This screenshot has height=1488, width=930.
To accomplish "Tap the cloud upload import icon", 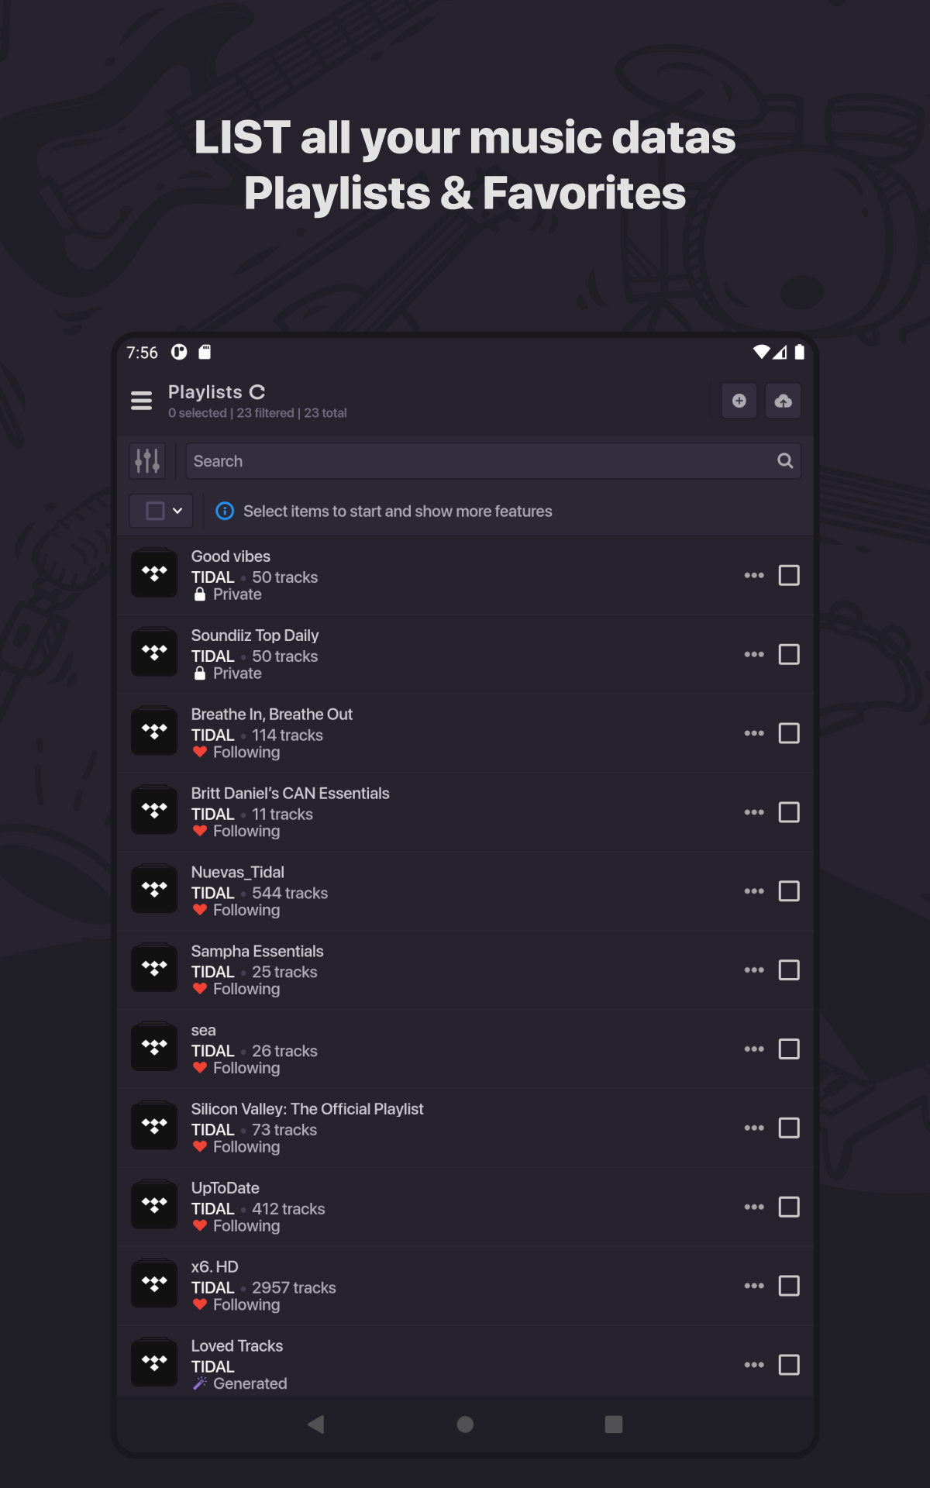I will (x=783, y=401).
